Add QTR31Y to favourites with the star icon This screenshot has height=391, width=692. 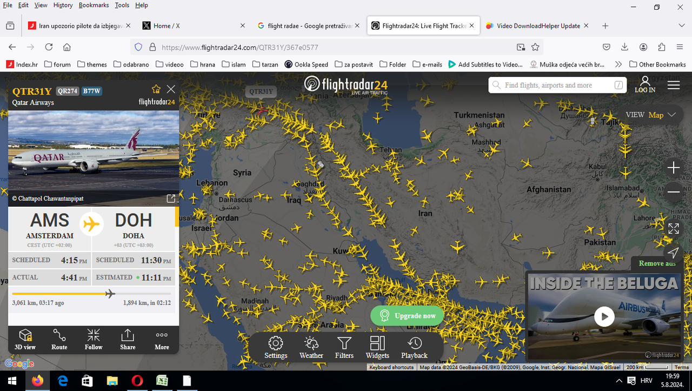click(x=156, y=89)
